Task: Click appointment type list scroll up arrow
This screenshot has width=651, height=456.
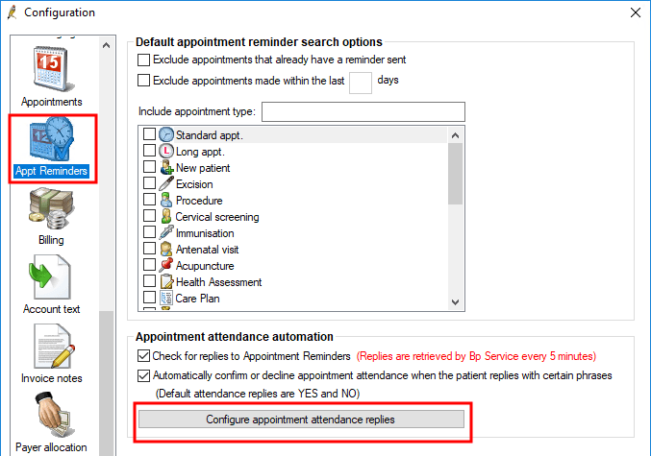Action: point(456,135)
